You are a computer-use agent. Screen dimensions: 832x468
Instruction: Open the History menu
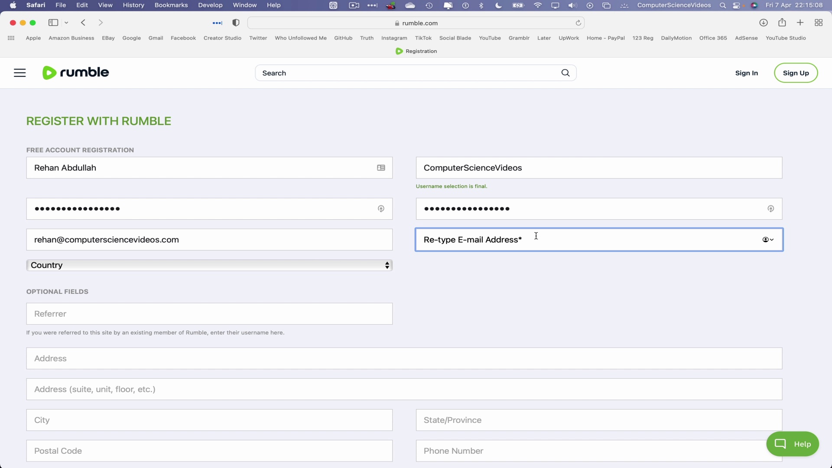133,5
